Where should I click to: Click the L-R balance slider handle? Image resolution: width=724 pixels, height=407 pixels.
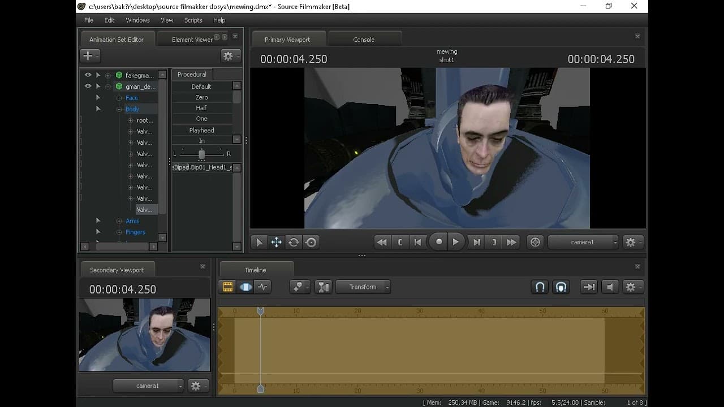coord(201,154)
